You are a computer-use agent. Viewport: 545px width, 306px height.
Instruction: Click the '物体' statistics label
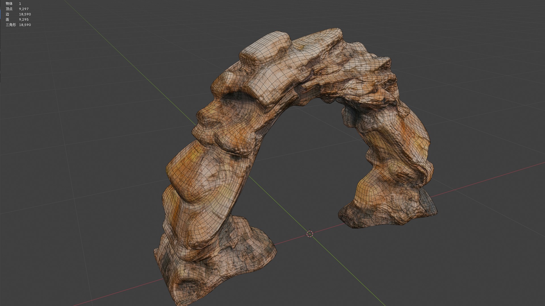point(9,4)
